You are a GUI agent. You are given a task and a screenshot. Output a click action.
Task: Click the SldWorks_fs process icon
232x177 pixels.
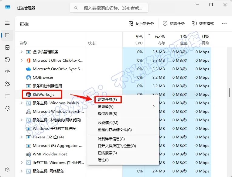coord(29,94)
